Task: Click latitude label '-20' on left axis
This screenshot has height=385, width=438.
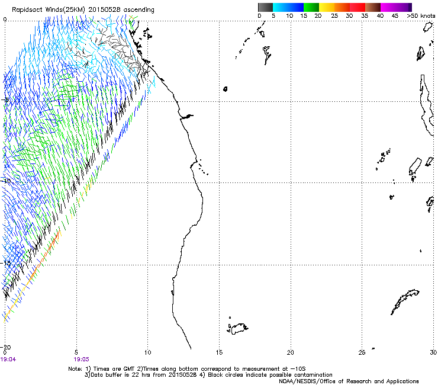Action: pos(6,347)
